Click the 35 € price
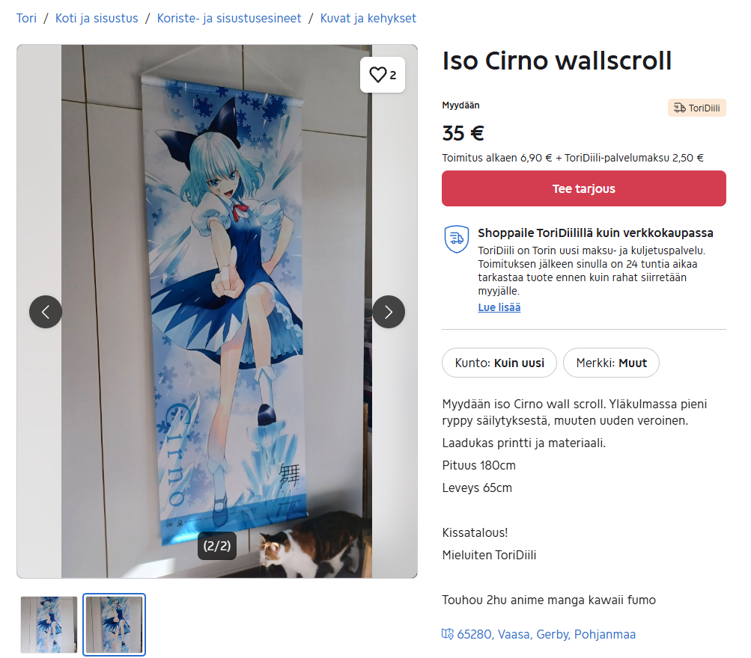751x658 pixels. (463, 133)
